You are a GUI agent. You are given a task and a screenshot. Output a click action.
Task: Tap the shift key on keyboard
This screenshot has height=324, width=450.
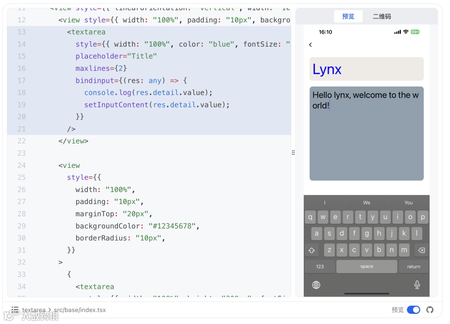click(x=312, y=250)
